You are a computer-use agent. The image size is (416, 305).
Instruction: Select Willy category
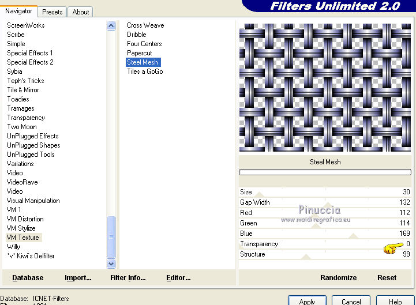pos(13,247)
